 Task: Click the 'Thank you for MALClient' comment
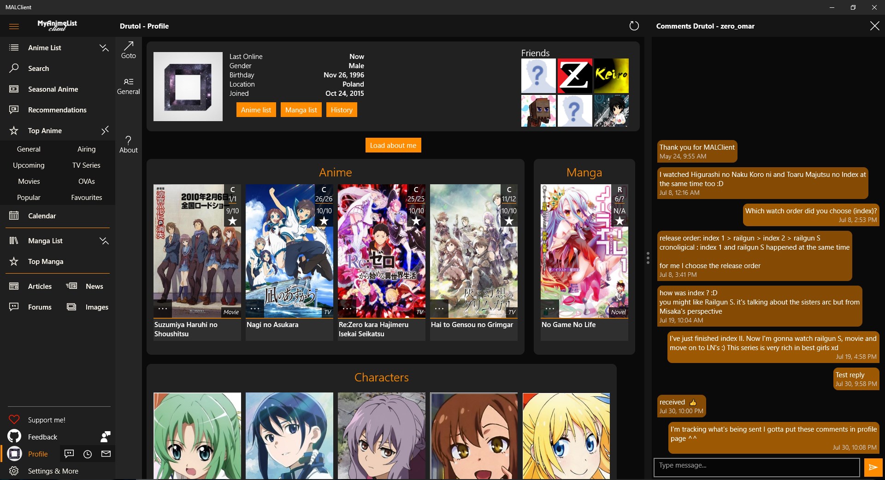[x=697, y=151]
